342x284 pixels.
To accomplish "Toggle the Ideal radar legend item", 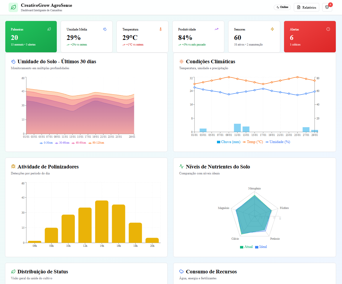I will (x=261, y=247).
